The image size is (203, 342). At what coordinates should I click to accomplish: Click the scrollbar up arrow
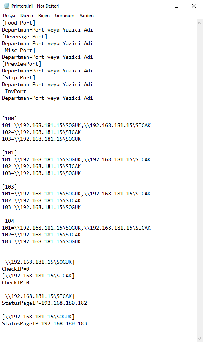[199, 23]
